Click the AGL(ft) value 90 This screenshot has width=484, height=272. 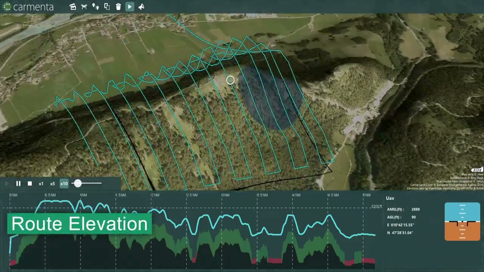click(x=414, y=217)
